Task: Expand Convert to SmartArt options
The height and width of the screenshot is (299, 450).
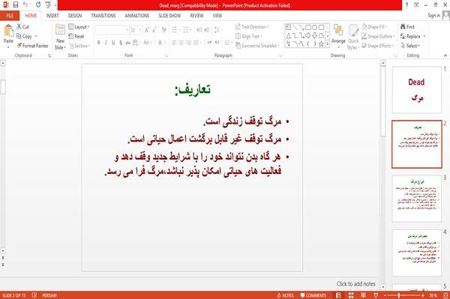Action: (x=257, y=46)
